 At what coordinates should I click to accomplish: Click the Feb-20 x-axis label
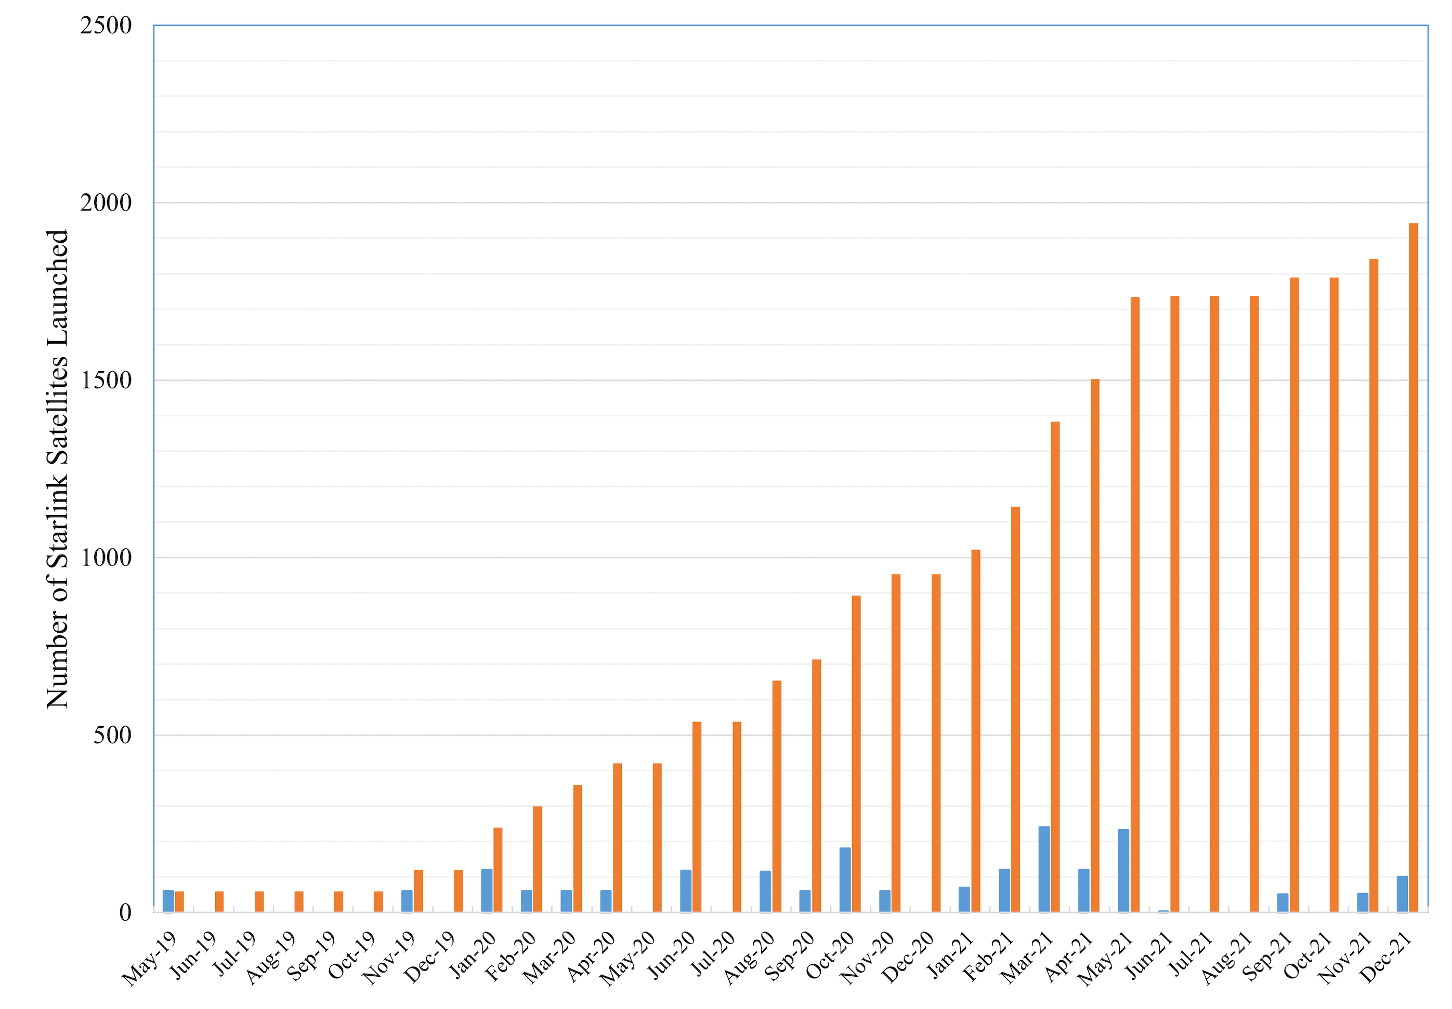click(511, 956)
